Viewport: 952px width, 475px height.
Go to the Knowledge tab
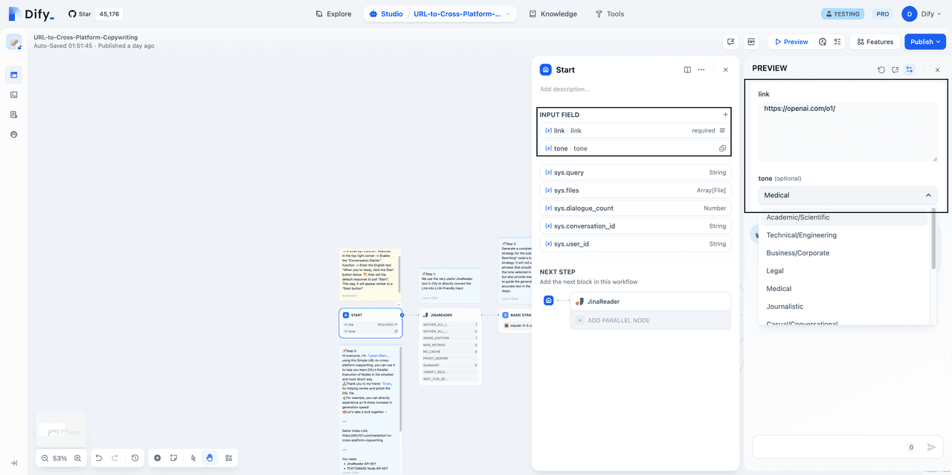pyautogui.click(x=553, y=14)
